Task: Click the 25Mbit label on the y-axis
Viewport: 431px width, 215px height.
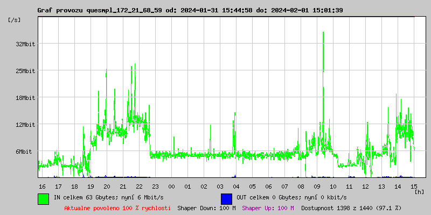Action: [25, 71]
